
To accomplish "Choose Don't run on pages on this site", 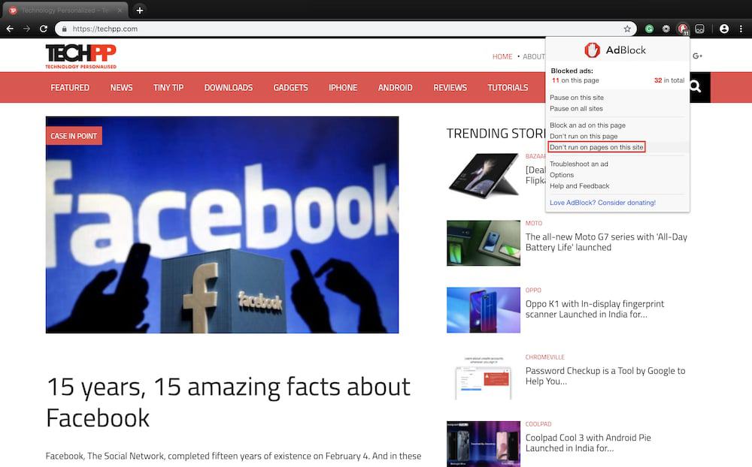I will [x=596, y=147].
